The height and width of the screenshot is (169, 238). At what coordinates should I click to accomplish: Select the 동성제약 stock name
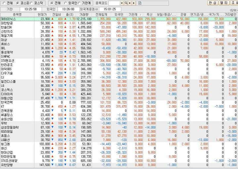click(7, 52)
